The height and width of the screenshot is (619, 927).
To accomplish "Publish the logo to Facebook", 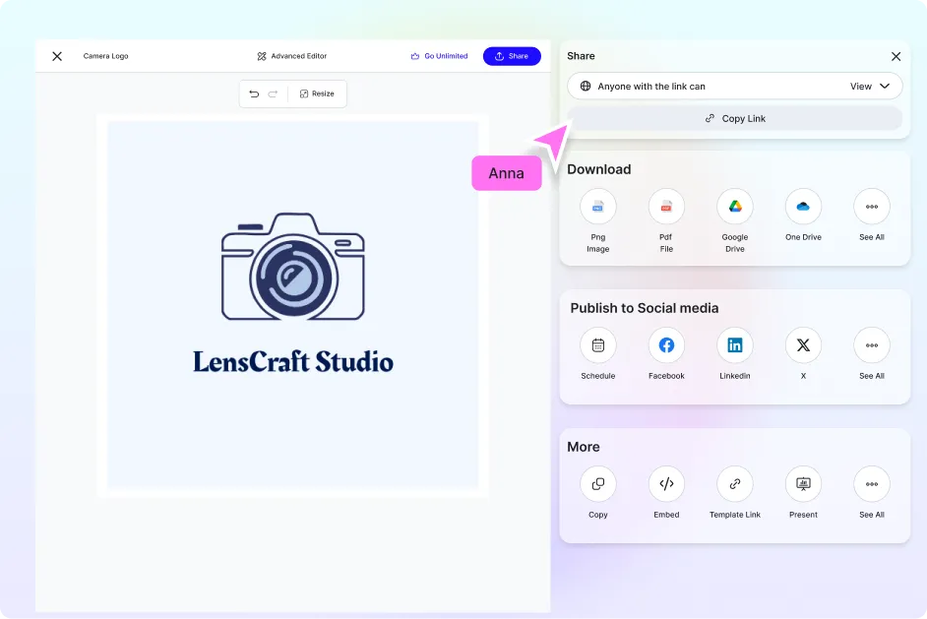I will pyautogui.click(x=666, y=345).
